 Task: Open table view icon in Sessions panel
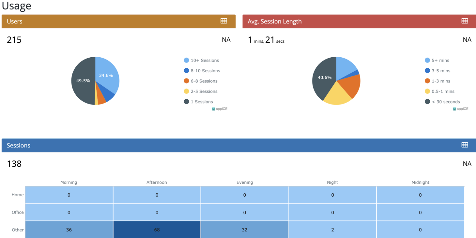(x=465, y=145)
